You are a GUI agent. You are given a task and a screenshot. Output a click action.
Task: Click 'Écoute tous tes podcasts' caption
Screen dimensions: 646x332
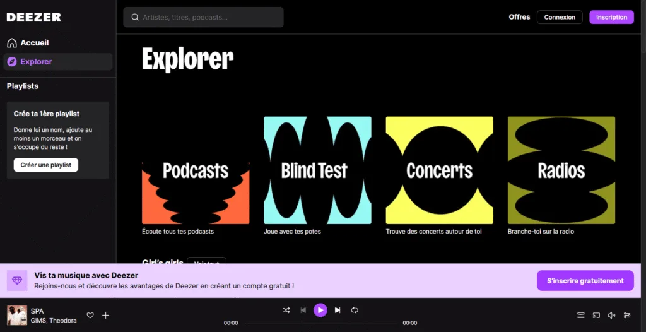(x=178, y=232)
